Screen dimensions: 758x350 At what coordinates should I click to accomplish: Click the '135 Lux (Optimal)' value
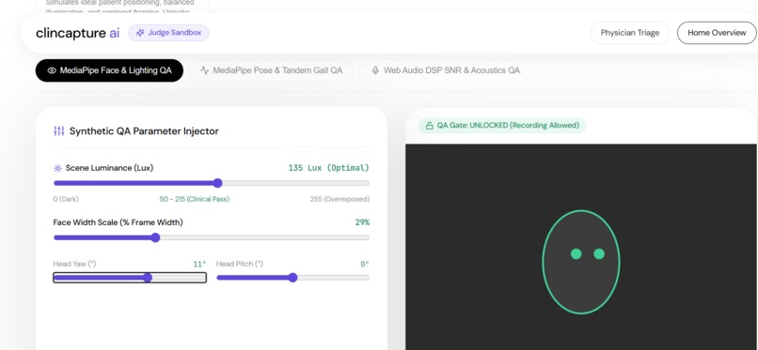point(329,168)
